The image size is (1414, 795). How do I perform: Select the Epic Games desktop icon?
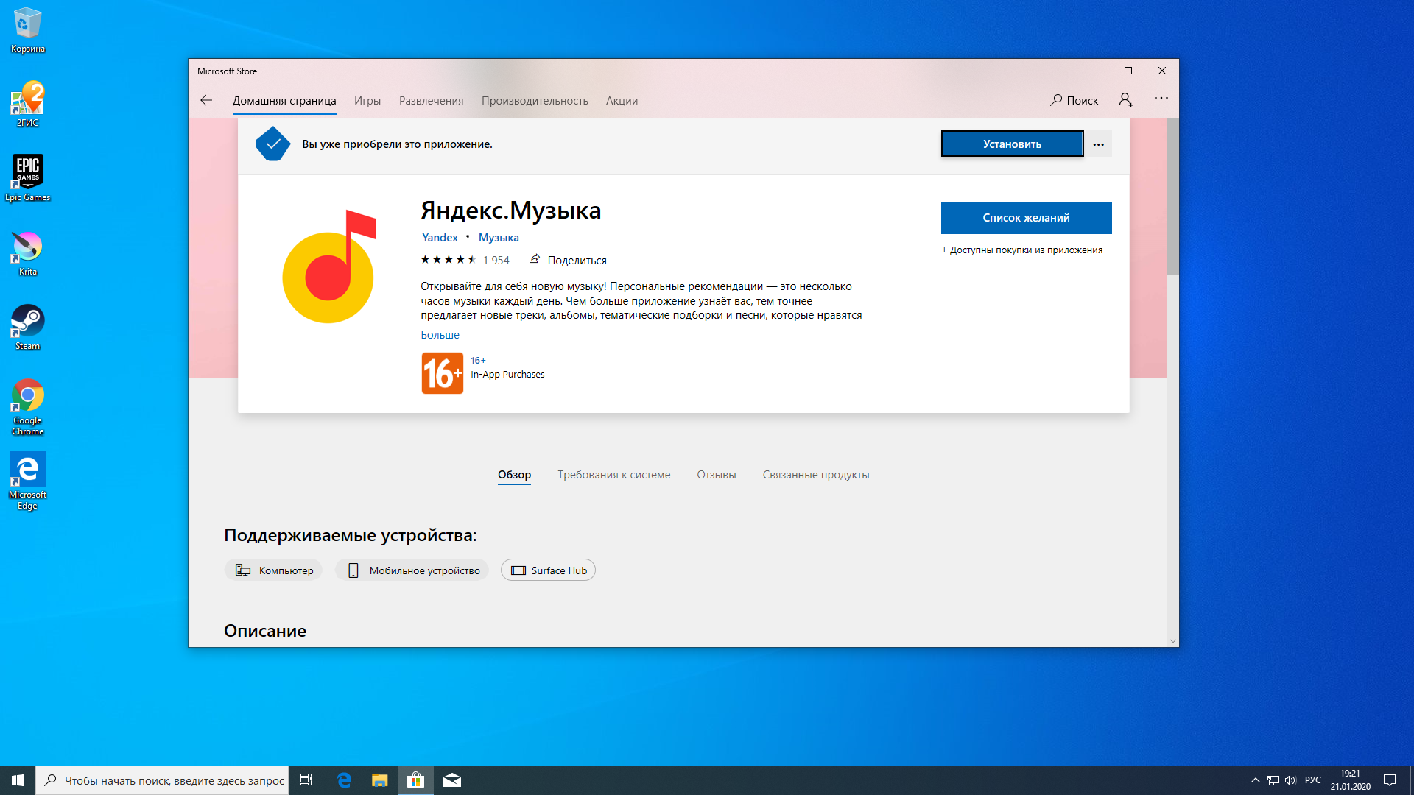coord(27,178)
